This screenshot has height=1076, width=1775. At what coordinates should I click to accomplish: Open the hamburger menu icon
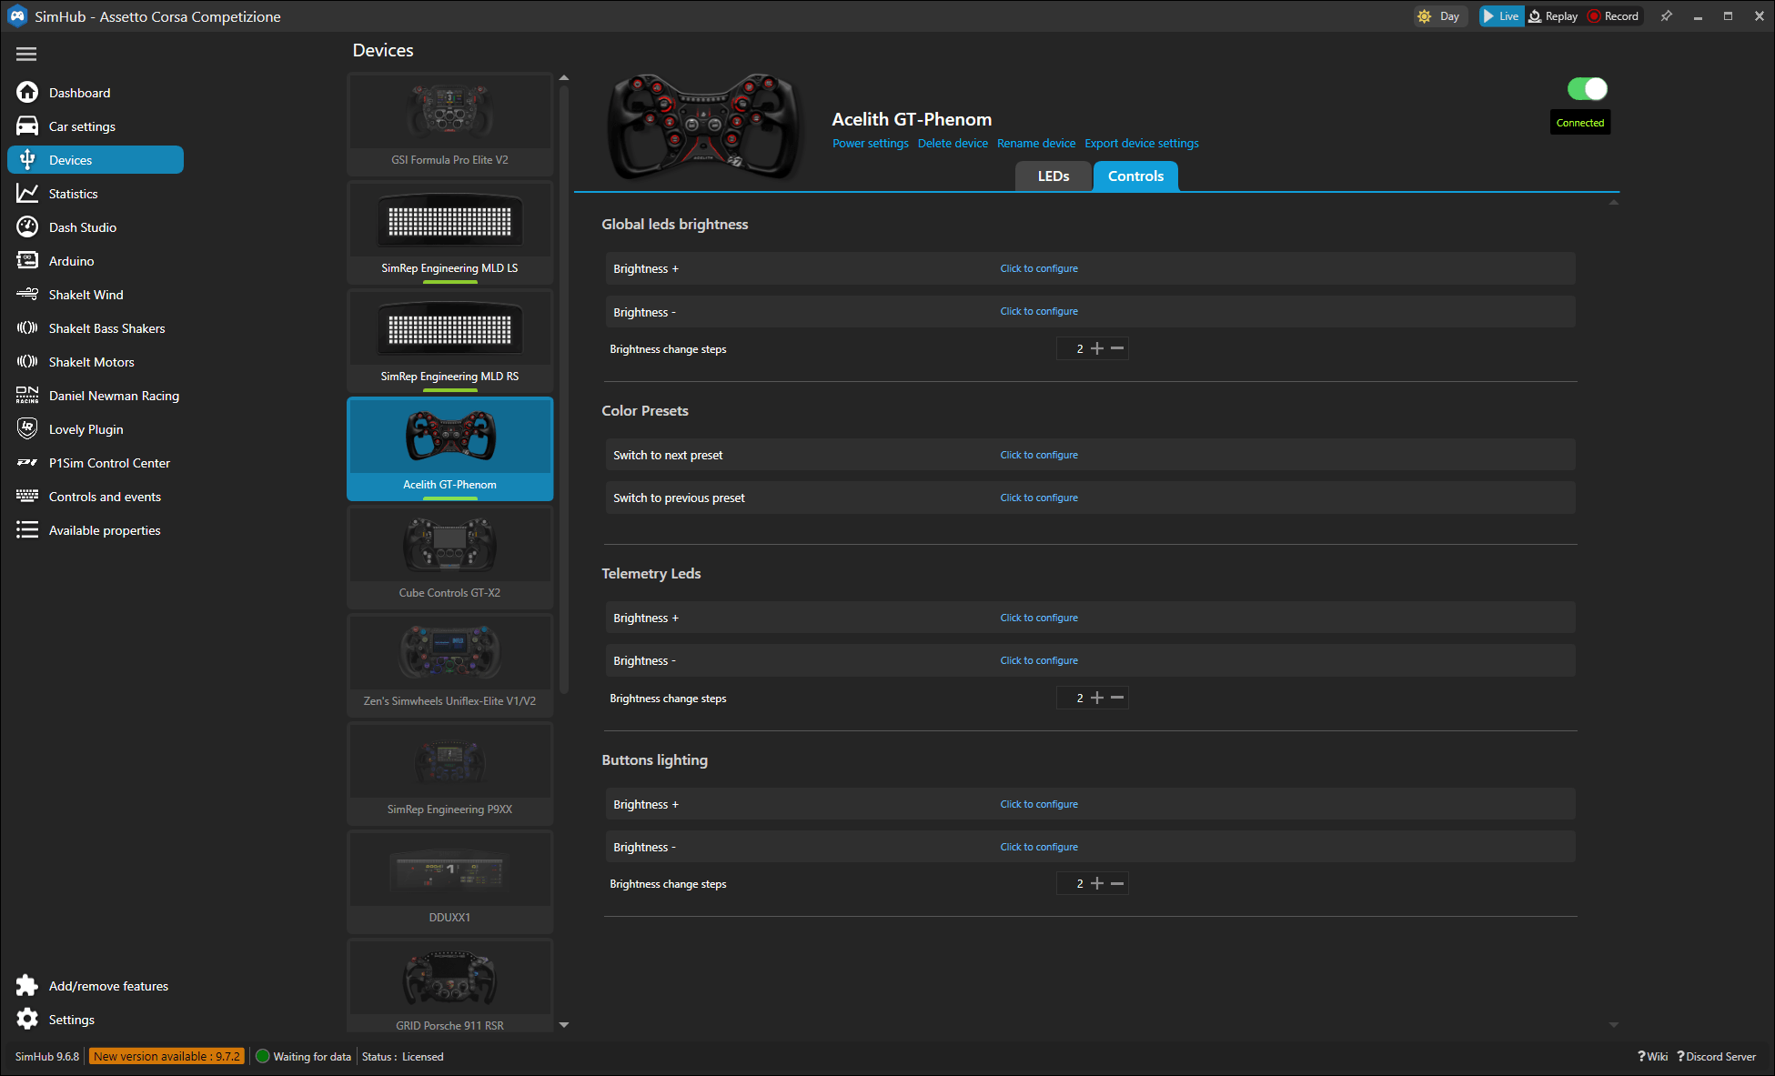coord(26,55)
